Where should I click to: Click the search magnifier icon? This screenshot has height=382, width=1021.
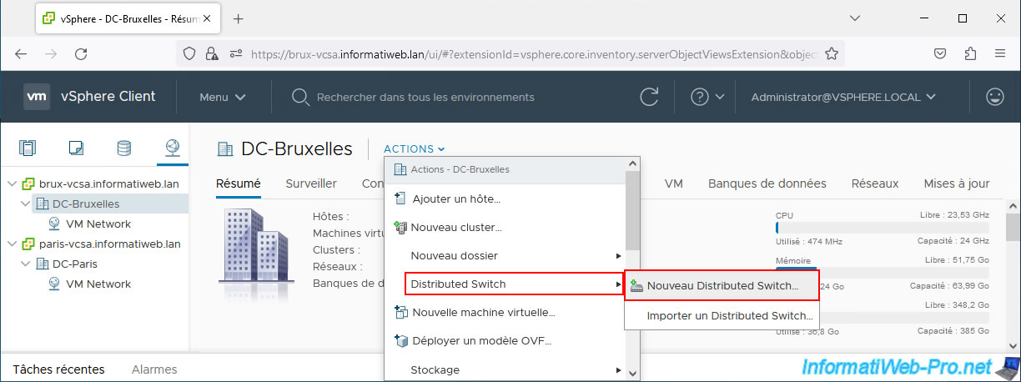point(301,97)
